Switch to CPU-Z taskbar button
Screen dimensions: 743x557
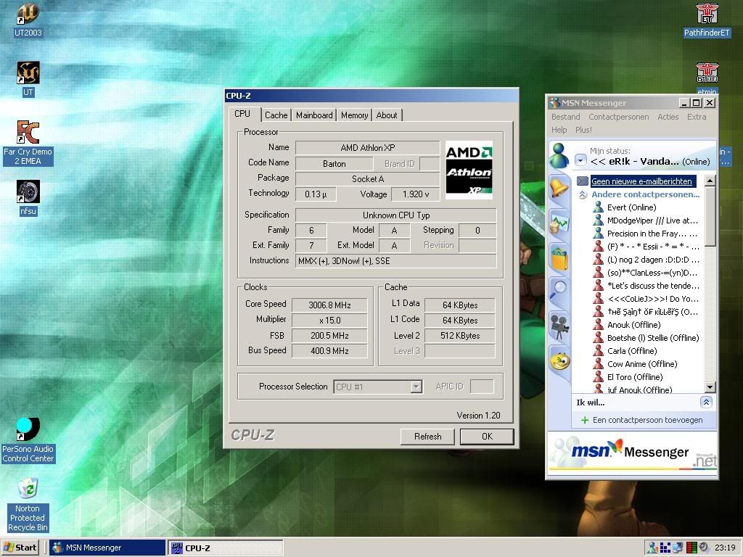(x=226, y=548)
